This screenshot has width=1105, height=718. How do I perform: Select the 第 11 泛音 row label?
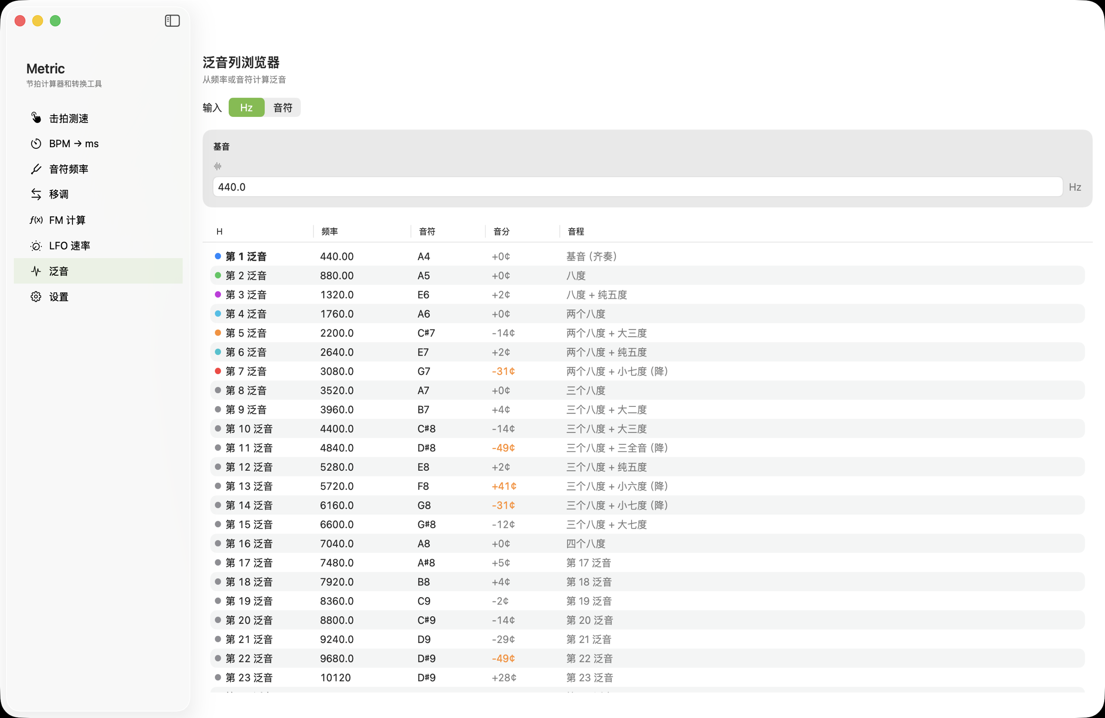(x=249, y=448)
